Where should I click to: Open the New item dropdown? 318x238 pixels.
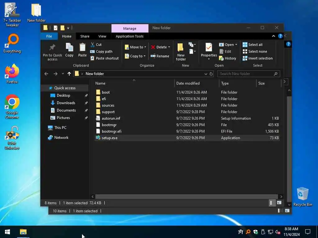coord(192,45)
